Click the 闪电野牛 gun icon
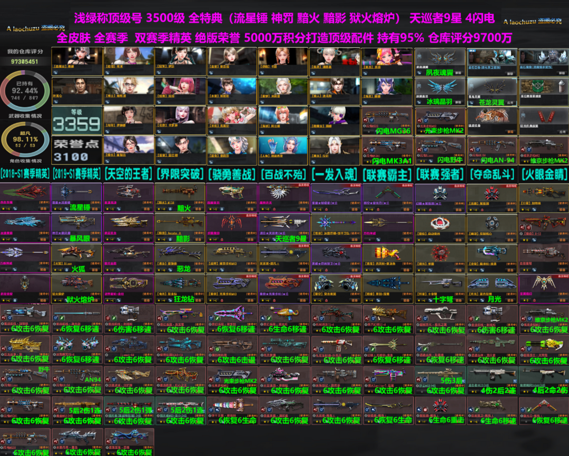Image resolution: width=569 pixels, height=456 pixels. pyautogui.click(x=440, y=150)
